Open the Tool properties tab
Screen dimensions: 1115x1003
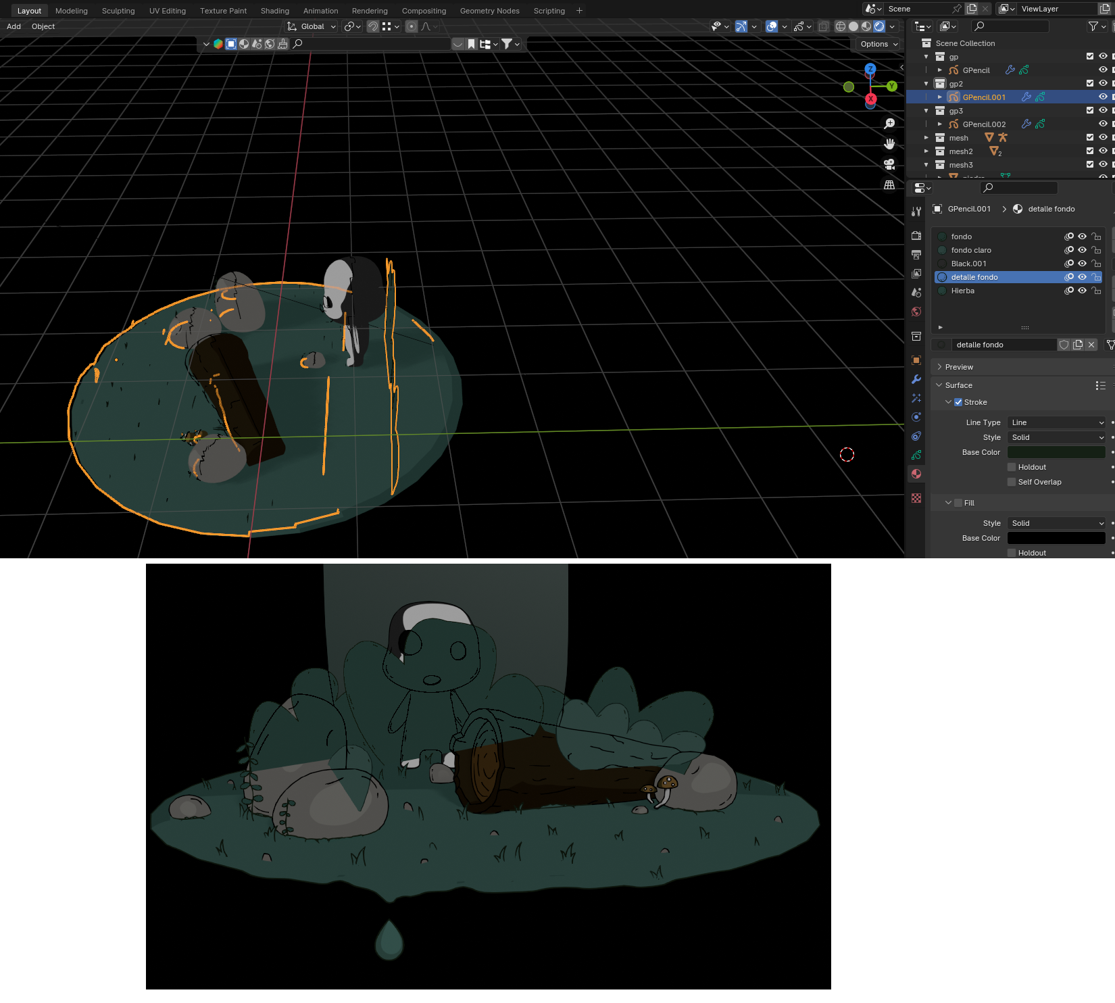(916, 212)
